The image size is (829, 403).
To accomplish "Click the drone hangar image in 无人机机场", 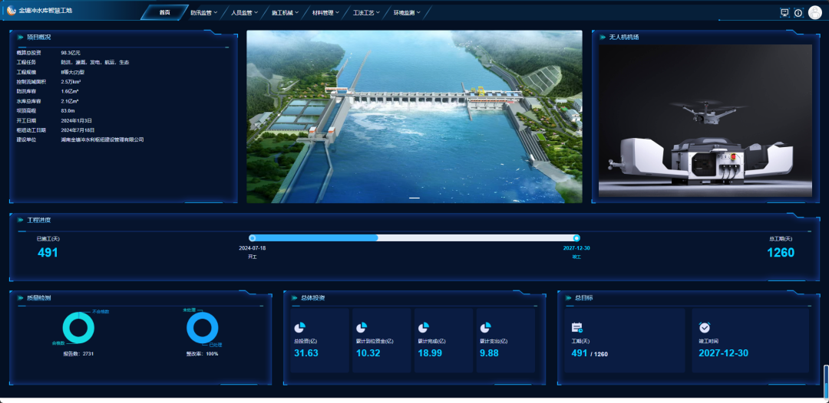I will (705, 121).
